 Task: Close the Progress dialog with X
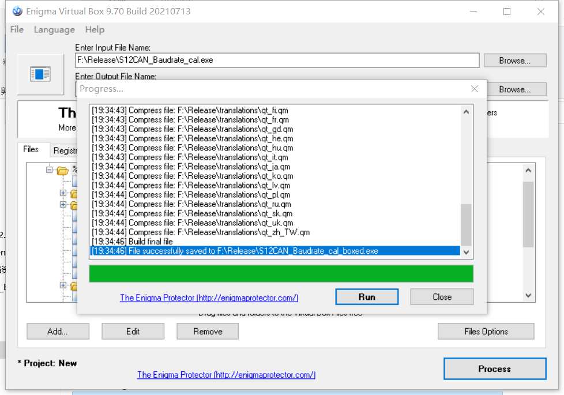coord(475,89)
